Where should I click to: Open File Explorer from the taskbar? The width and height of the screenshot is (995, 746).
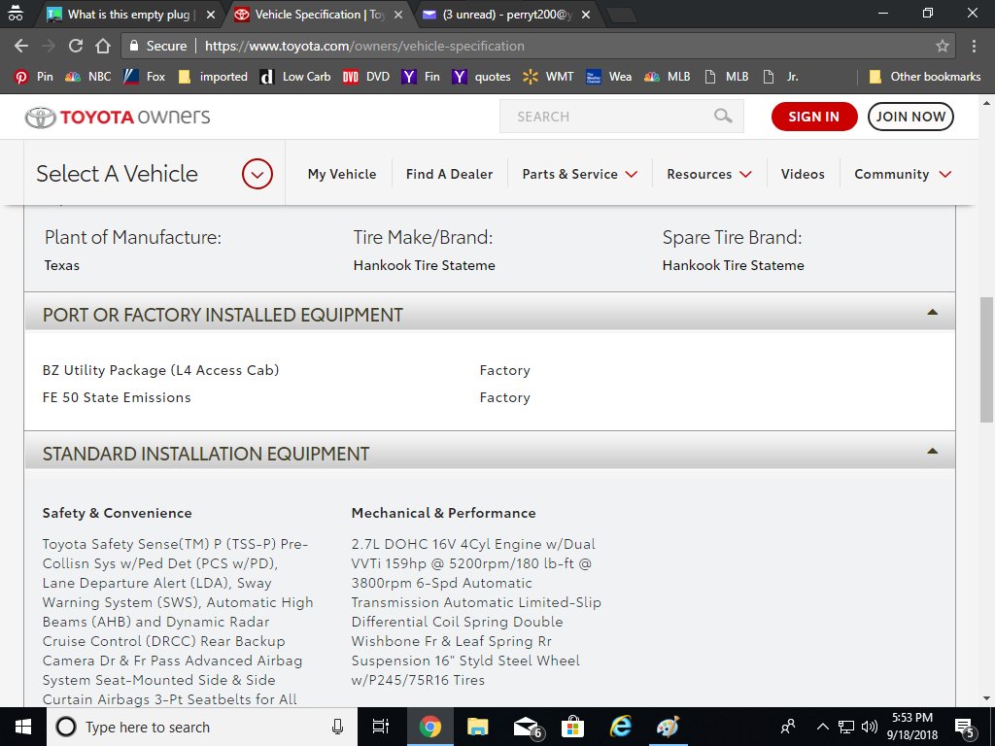click(477, 727)
